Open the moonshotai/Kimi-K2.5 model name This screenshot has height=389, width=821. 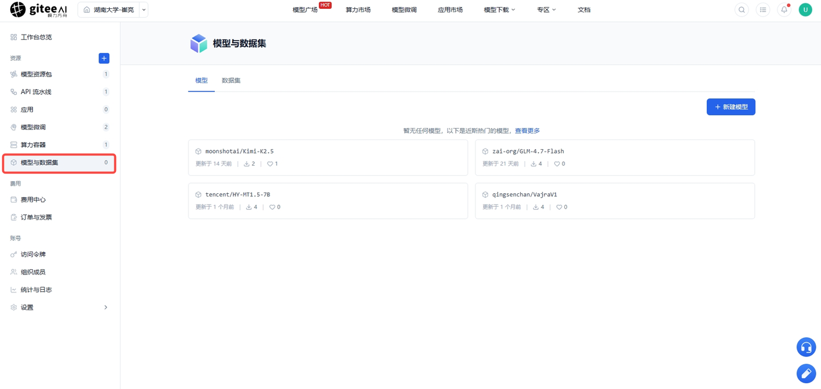(x=239, y=152)
